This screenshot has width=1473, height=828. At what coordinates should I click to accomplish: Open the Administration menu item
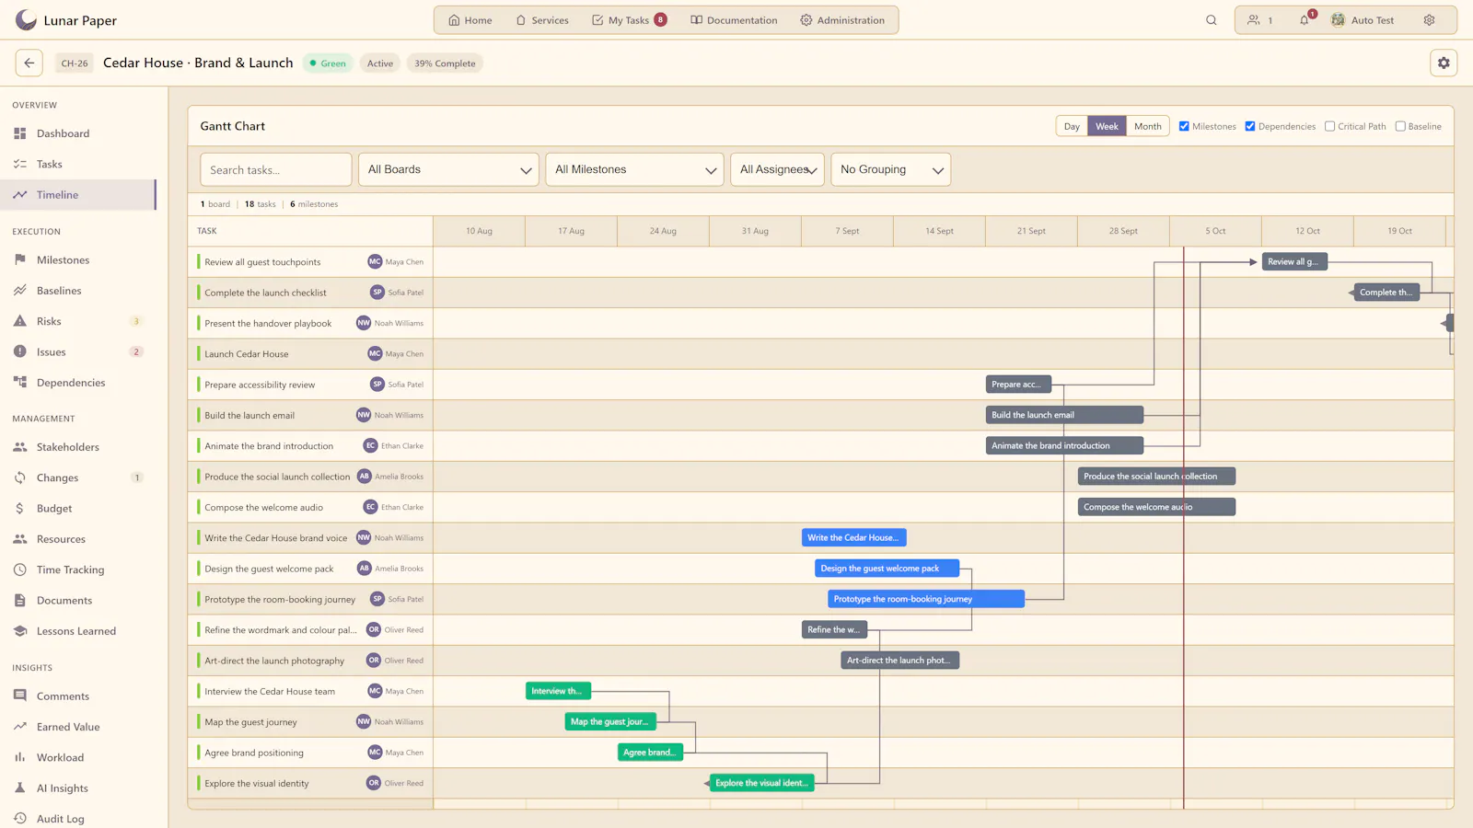pyautogui.click(x=842, y=20)
